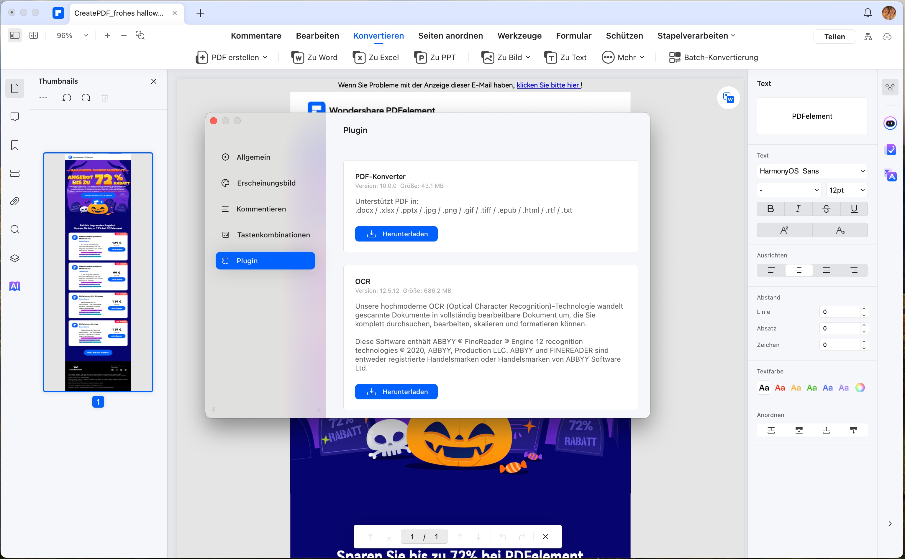Viewport: 905px width, 559px height.
Task: Open the Bearbeiten tab
Action: (317, 36)
